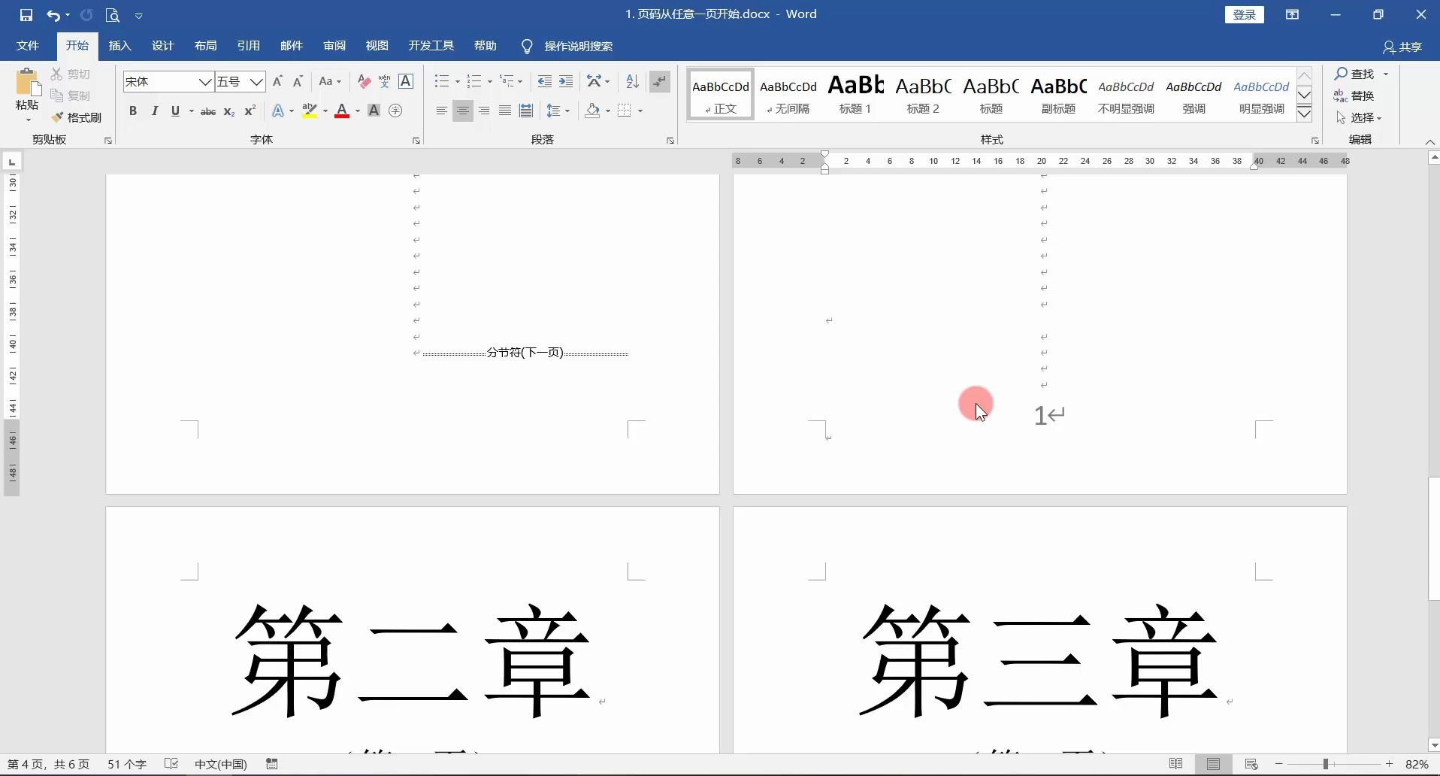Apply superscript formatting

pyautogui.click(x=250, y=111)
